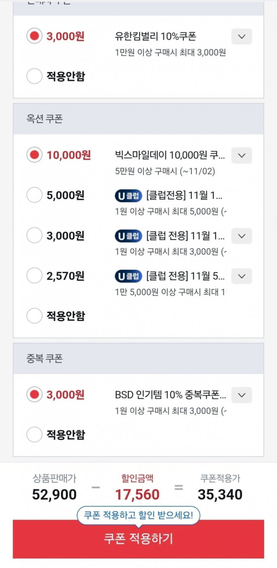Pick the 3,000원 클럽 전용 option coupon radio
Viewport: 277px width, 568px height.
[x=34, y=236]
